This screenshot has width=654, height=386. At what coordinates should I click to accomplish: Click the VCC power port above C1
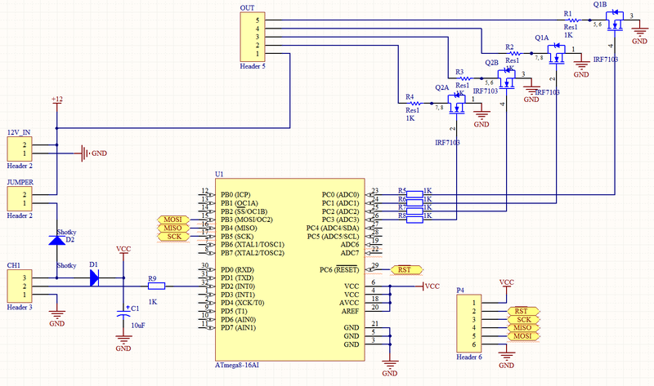pyautogui.click(x=123, y=253)
